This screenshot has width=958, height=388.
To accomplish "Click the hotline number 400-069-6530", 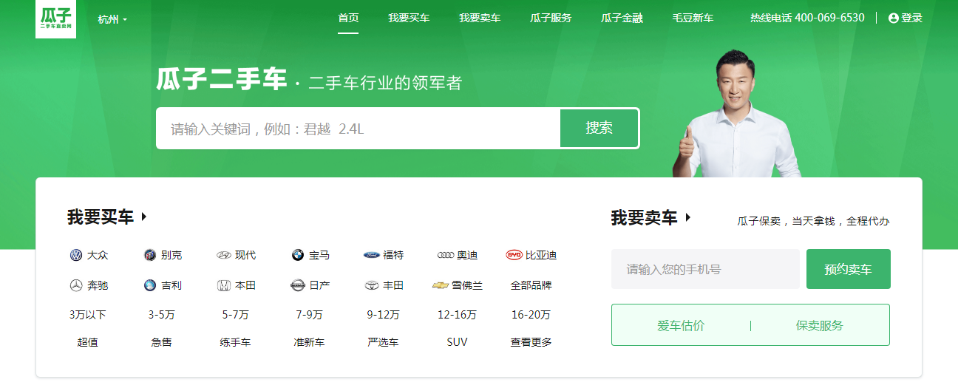I will [829, 18].
